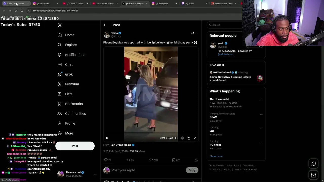Open Communities in the sidebar
Viewport: 324px width, 182px height.
pos(72,113)
